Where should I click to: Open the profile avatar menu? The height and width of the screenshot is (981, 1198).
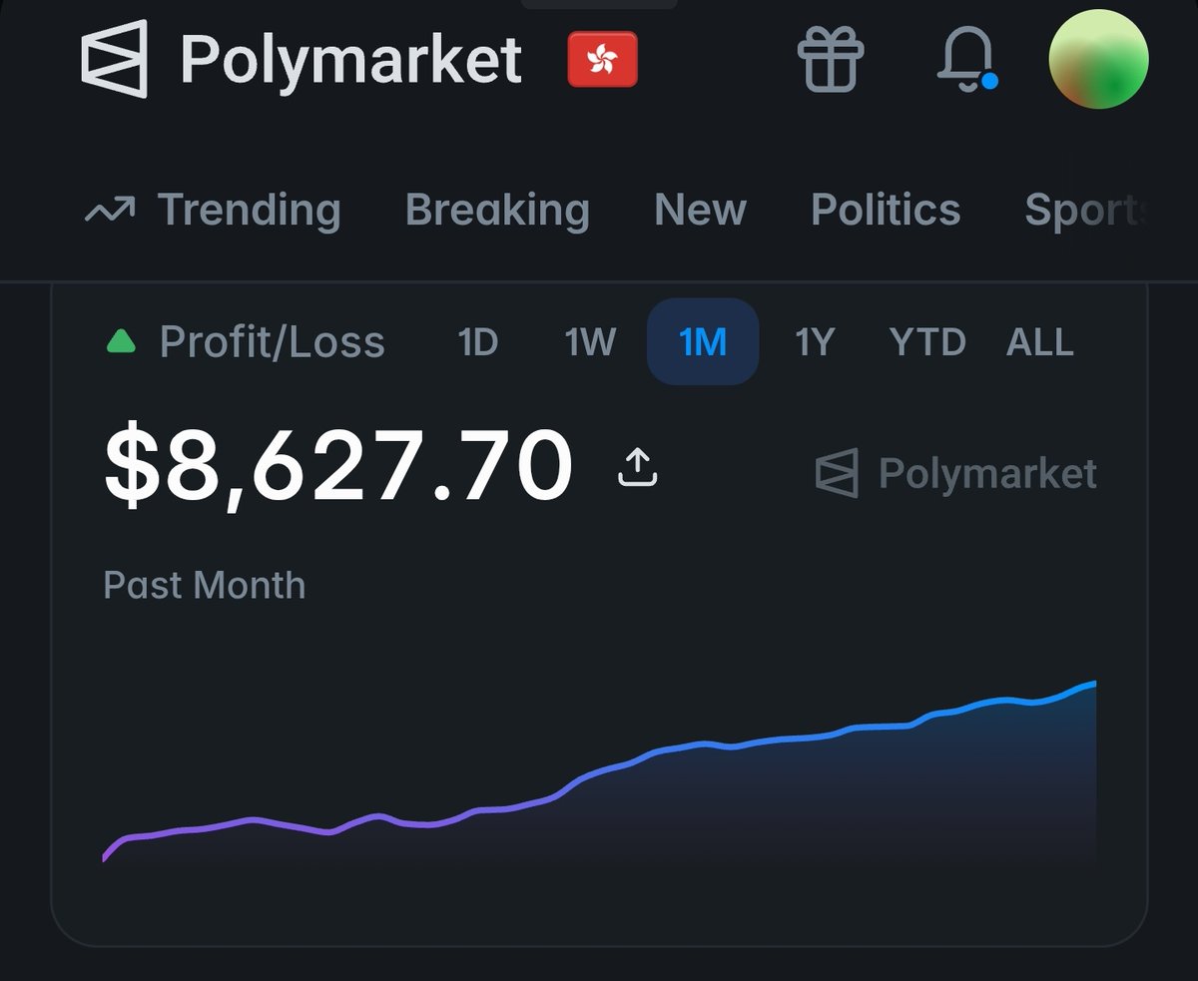tap(1098, 59)
